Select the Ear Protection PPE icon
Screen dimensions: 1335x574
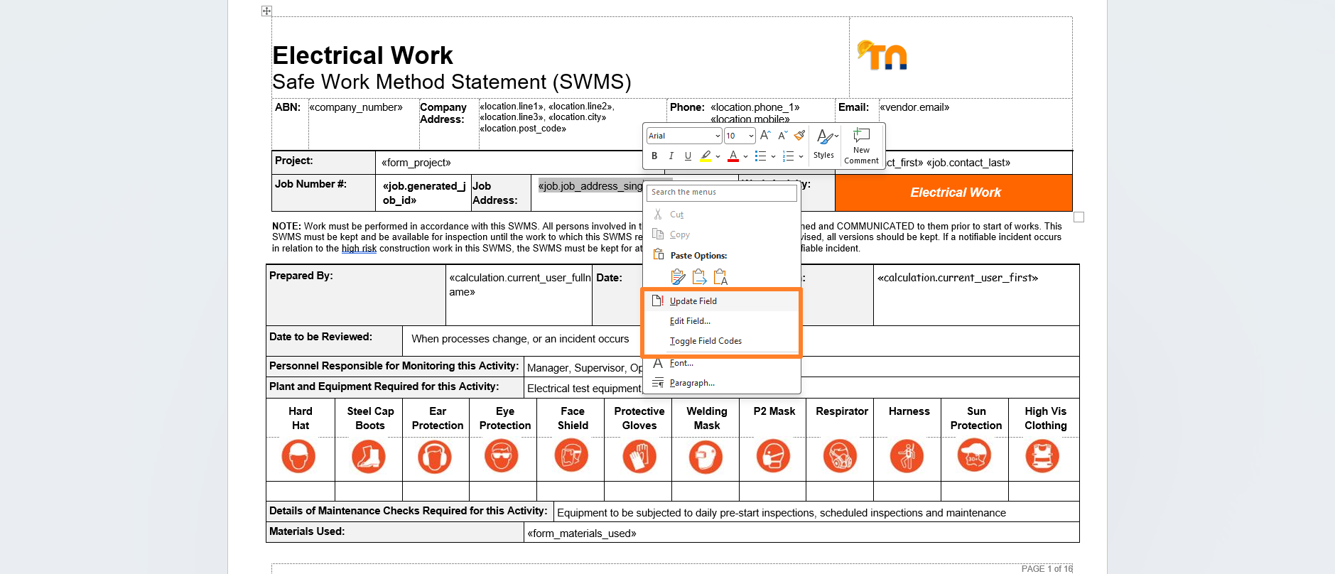tap(435, 456)
